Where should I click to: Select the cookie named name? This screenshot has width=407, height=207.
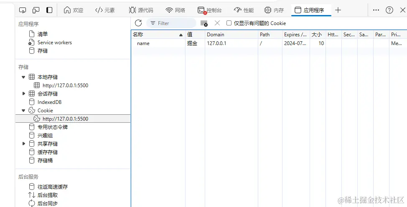(x=143, y=43)
